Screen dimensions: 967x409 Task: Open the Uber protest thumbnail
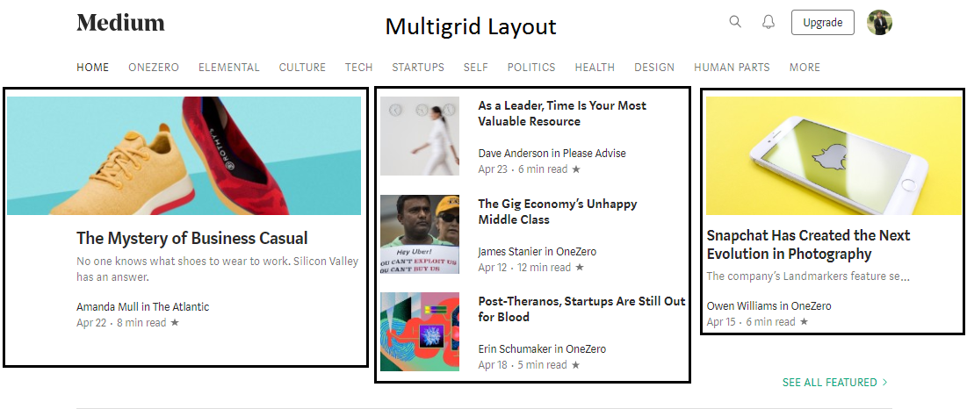(420, 234)
